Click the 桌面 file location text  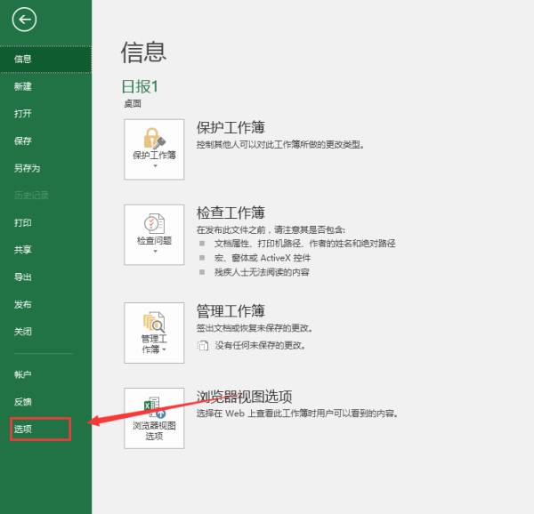pos(133,103)
